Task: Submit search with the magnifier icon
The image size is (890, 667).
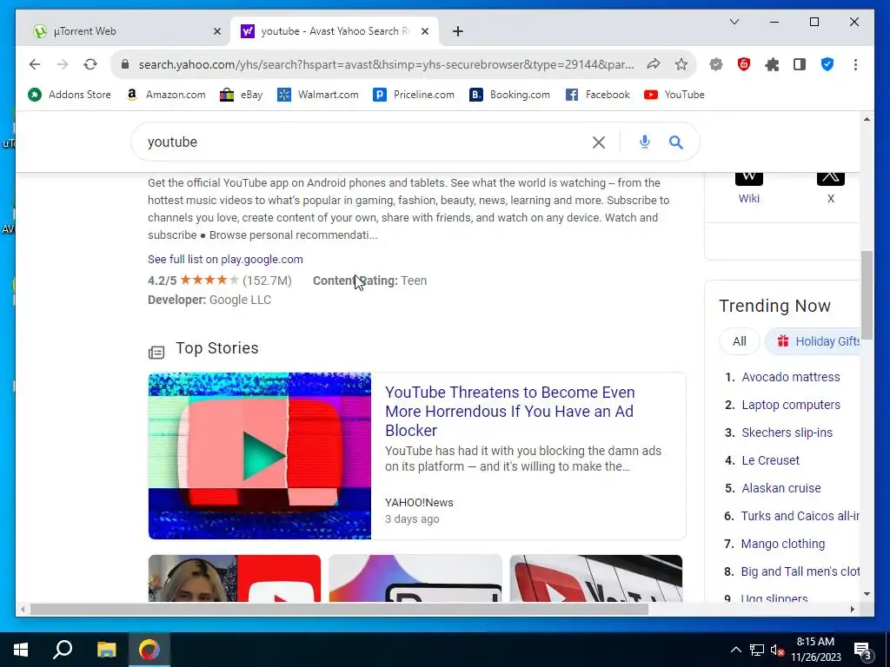Action: tap(675, 142)
